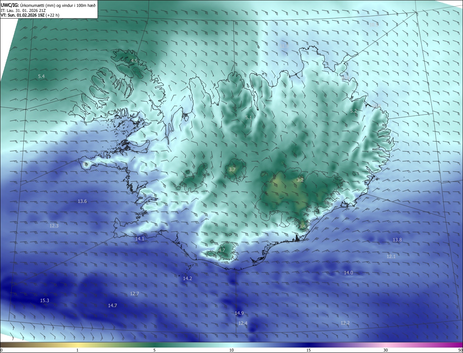Viewport: 463px width, 353px height.
Task: Click the 3.4 value near the southeast coast
Action: [302, 226]
